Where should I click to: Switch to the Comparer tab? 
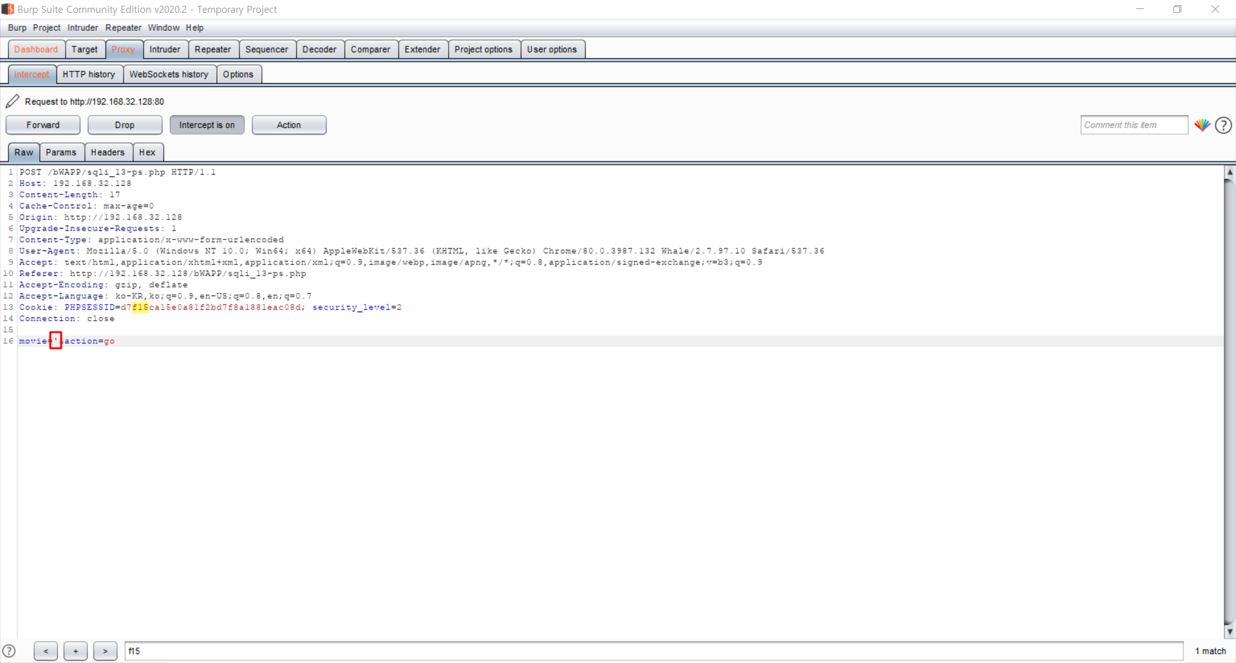(370, 50)
